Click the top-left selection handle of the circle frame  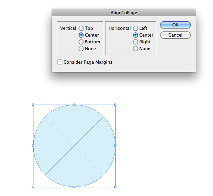click(x=33, y=105)
